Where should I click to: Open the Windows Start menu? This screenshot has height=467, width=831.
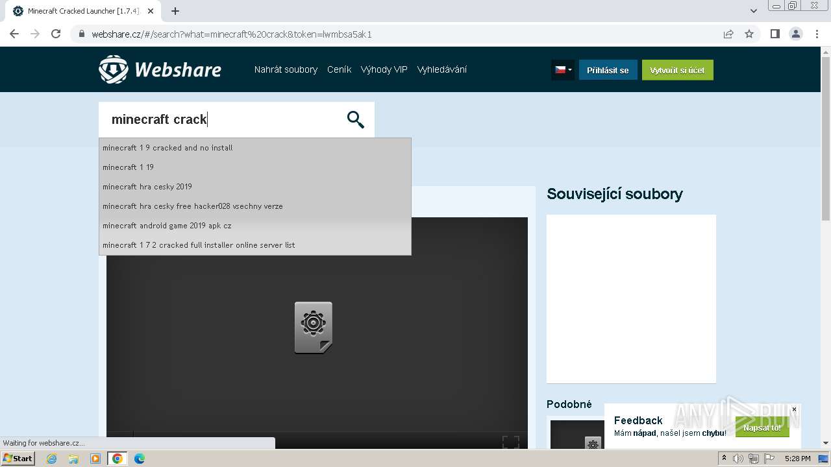coord(18,459)
